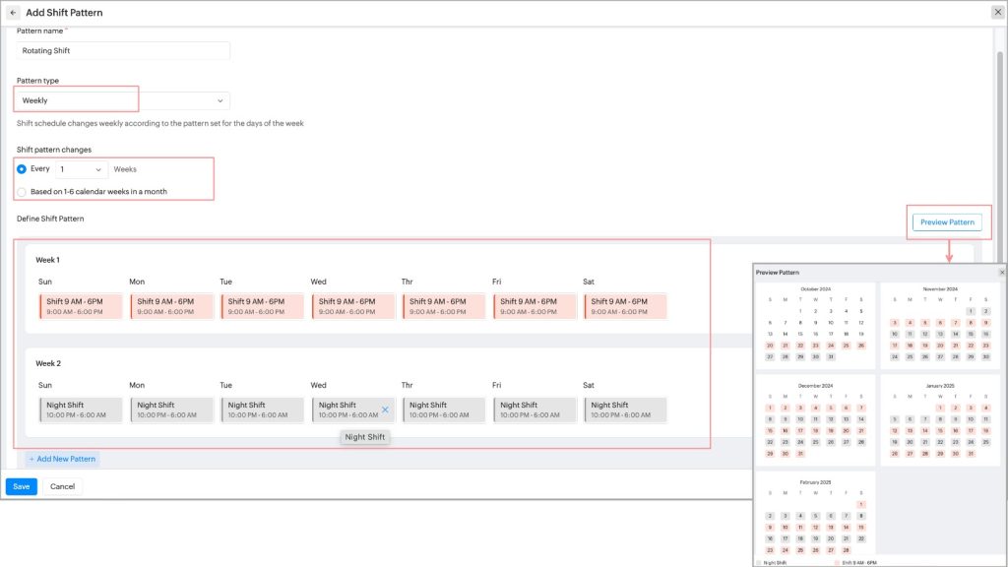Open the Pattern type dropdown showing Weekly
Viewport: 1008px width, 567px height.
pyautogui.click(x=123, y=100)
